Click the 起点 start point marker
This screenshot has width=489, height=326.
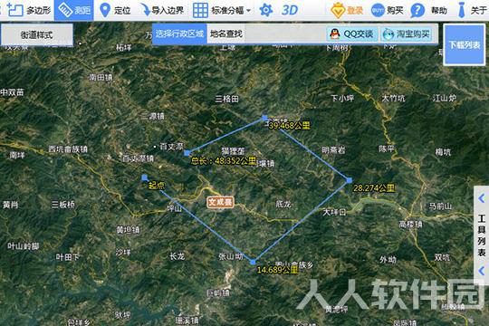(x=144, y=177)
